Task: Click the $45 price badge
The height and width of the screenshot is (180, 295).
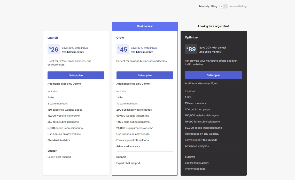Action: click(x=122, y=50)
